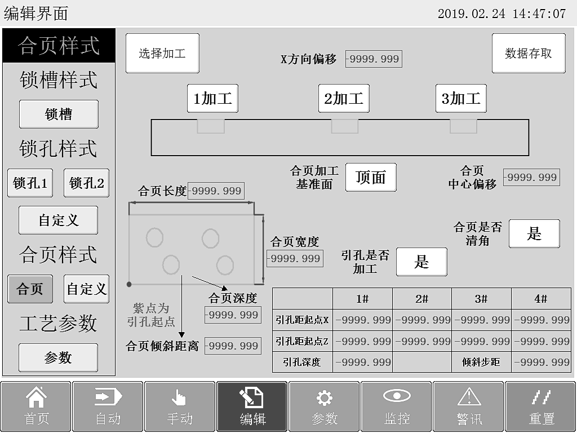Open 参数 button under 工艺参数
This screenshot has height=433, width=577.
(59, 357)
